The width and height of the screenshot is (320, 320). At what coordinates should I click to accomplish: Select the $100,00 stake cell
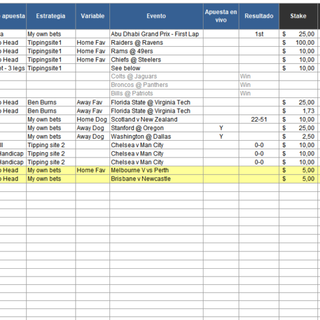point(298,42)
